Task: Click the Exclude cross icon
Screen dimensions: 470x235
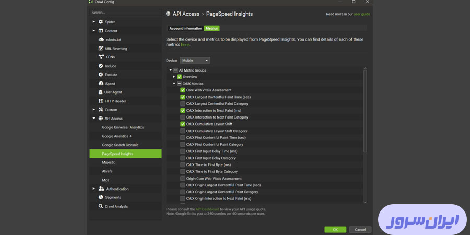Action: pyautogui.click(x=100, y=75)
